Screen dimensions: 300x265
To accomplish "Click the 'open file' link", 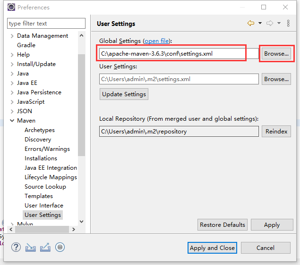I will click(x=157, y=41).
